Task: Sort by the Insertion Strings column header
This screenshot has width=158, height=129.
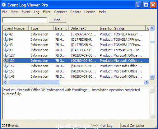Action: click(x=122, y=28)
